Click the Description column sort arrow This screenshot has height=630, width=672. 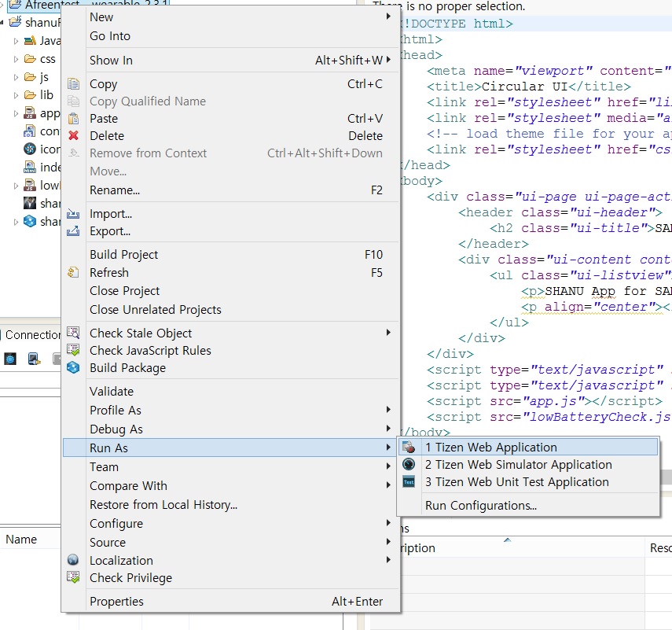click(508, 540)
